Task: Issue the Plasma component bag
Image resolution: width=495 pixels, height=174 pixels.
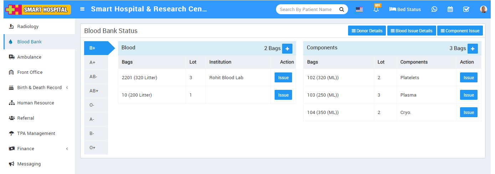Action: [x=468, y=95]
